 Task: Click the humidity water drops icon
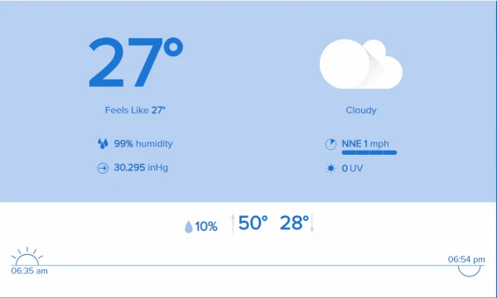[x=103, y=143]
